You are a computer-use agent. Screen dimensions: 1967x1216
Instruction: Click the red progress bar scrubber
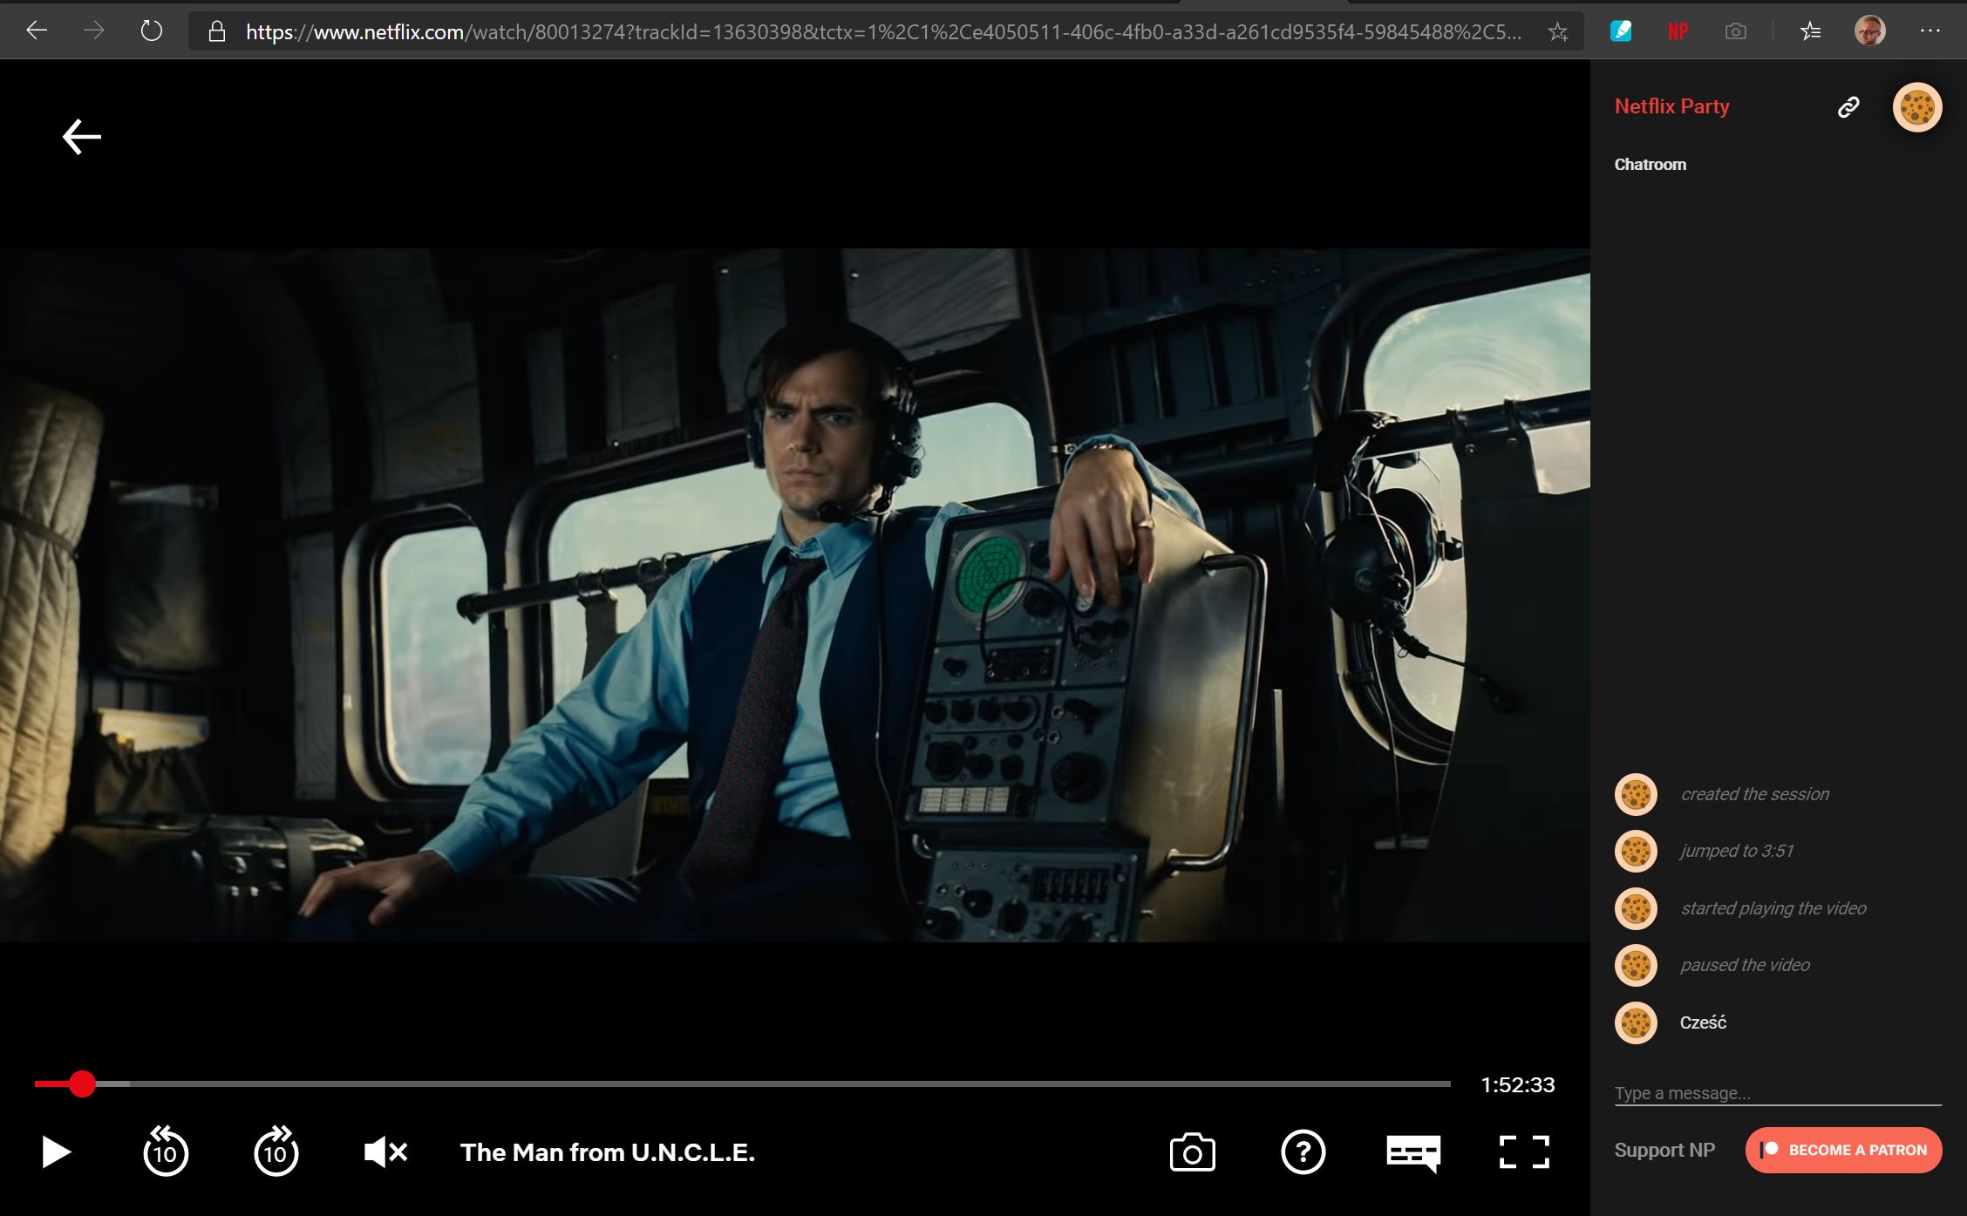point(82,1084)
